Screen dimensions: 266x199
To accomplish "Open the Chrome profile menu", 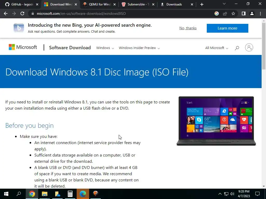I will pos(252,13).
